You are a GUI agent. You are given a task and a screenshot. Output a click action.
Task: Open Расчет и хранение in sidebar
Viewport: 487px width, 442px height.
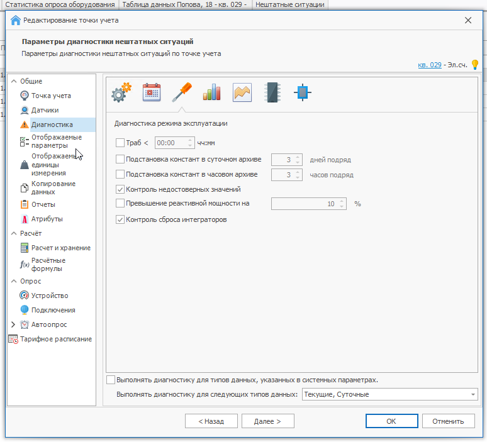[x=60, y=248]
